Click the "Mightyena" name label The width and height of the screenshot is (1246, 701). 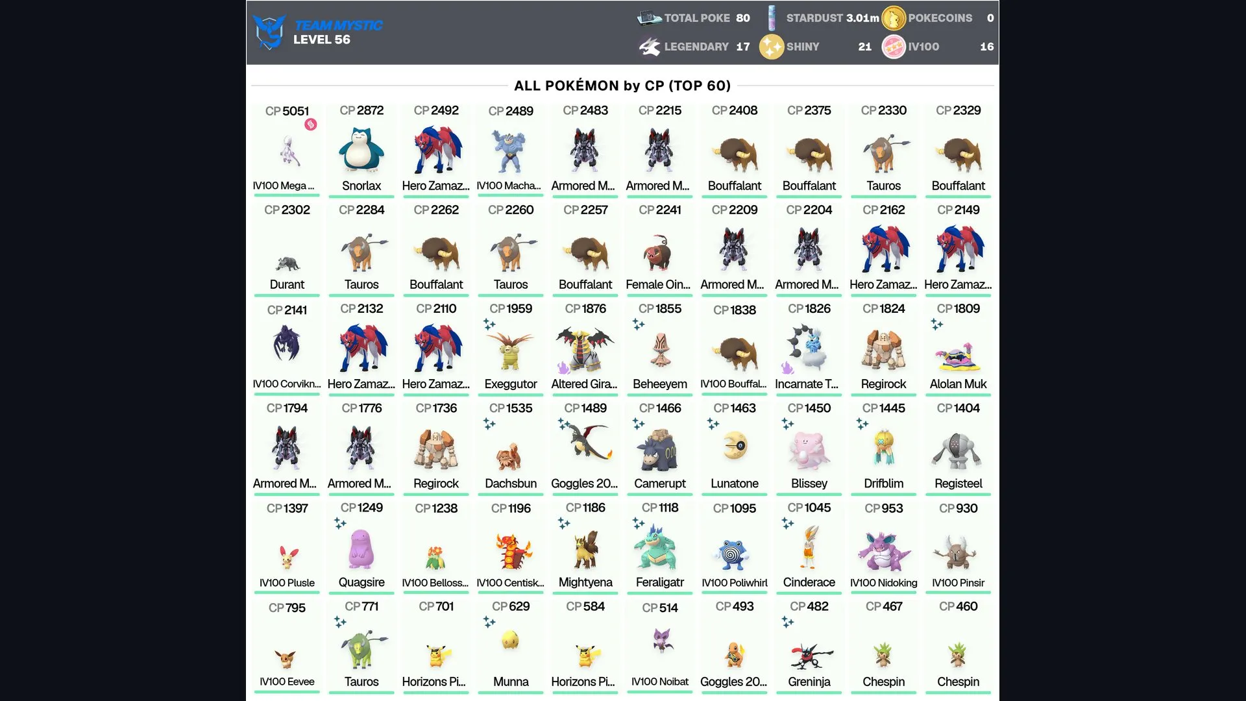click(x=585, y=582)
